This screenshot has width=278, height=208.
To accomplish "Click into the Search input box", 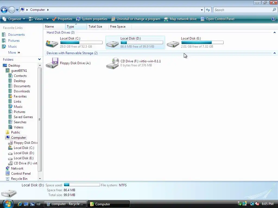I will (242, 10).
